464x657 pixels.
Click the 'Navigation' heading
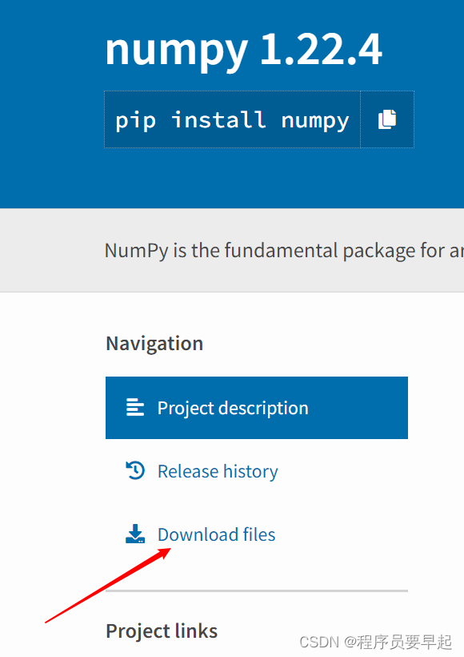[154, 344]
